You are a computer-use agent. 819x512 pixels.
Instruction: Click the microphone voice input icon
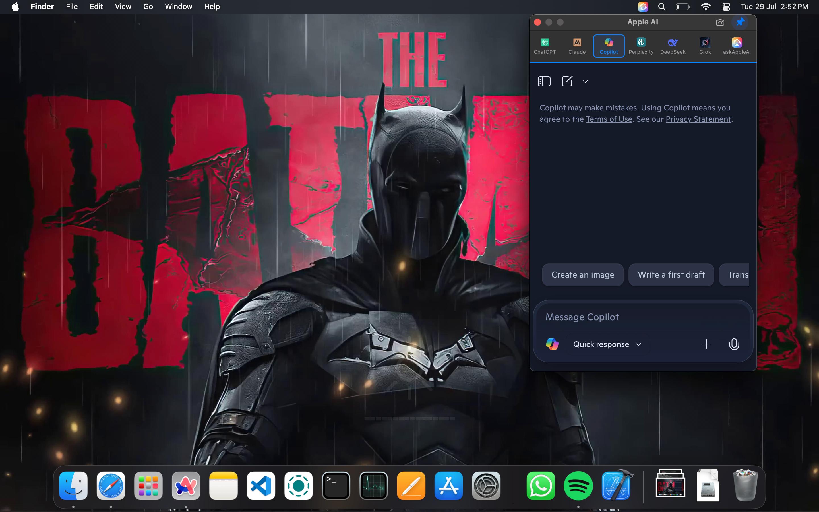click(x=734, y=344)
